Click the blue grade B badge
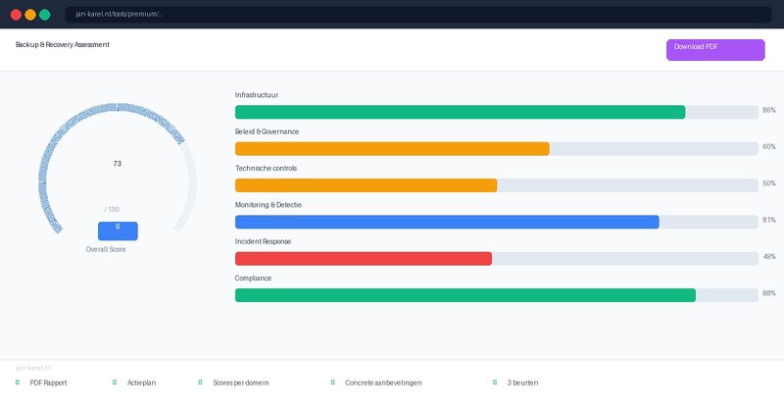784x412 pixels. [118, 231]
